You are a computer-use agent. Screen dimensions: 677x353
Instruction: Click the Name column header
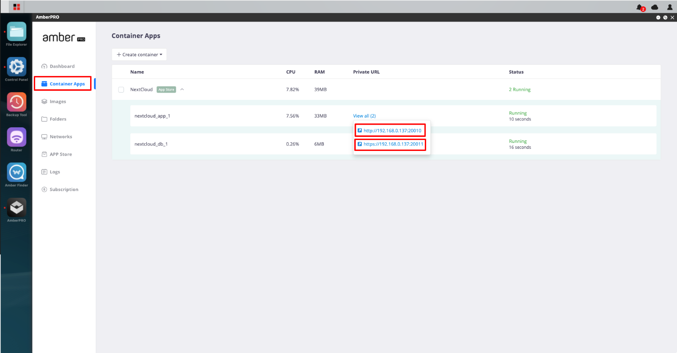coord(137,72)
